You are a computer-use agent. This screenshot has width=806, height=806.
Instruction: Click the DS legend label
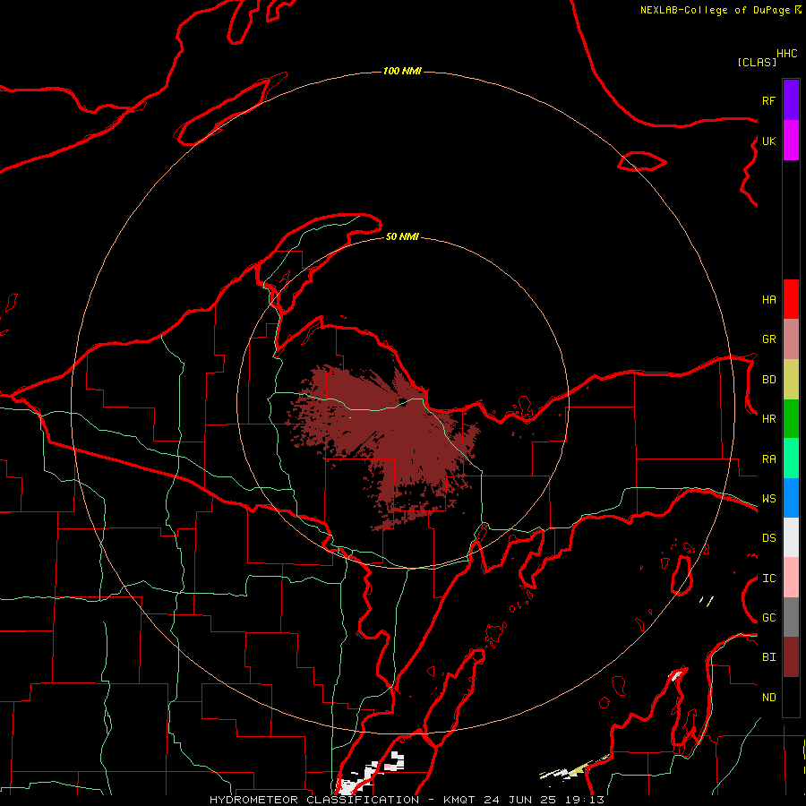pyautogui.click(x=768, y=538)
